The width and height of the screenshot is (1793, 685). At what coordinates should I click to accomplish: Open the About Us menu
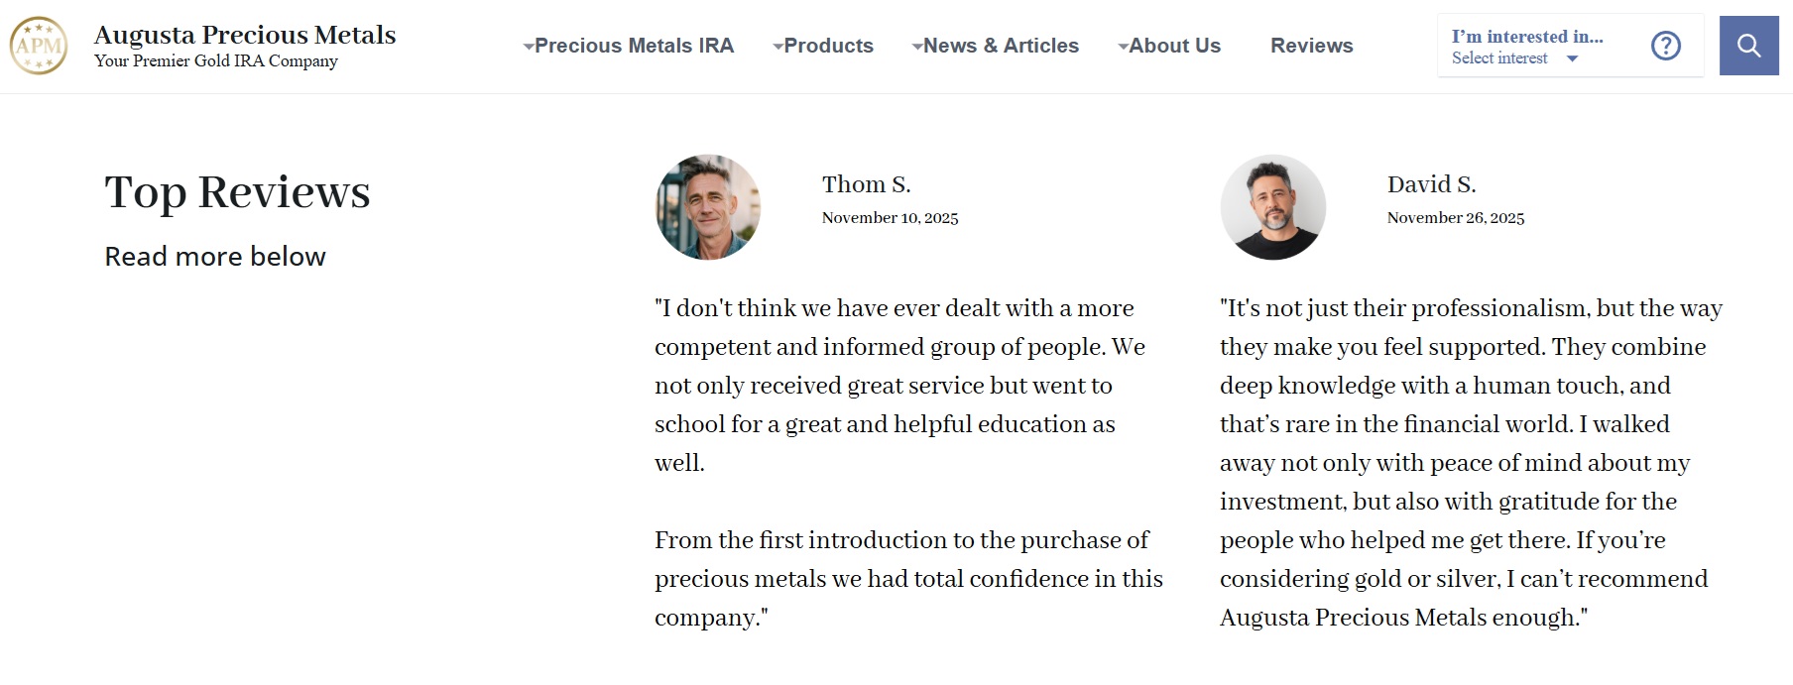(x=1174, y=46)
